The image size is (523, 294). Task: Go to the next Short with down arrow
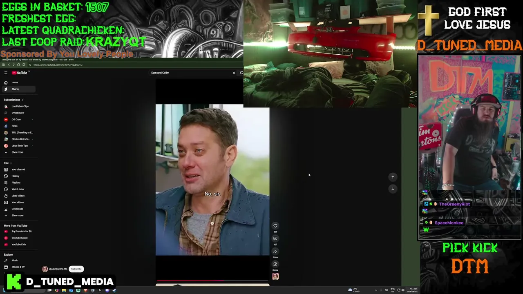[393, 189]
